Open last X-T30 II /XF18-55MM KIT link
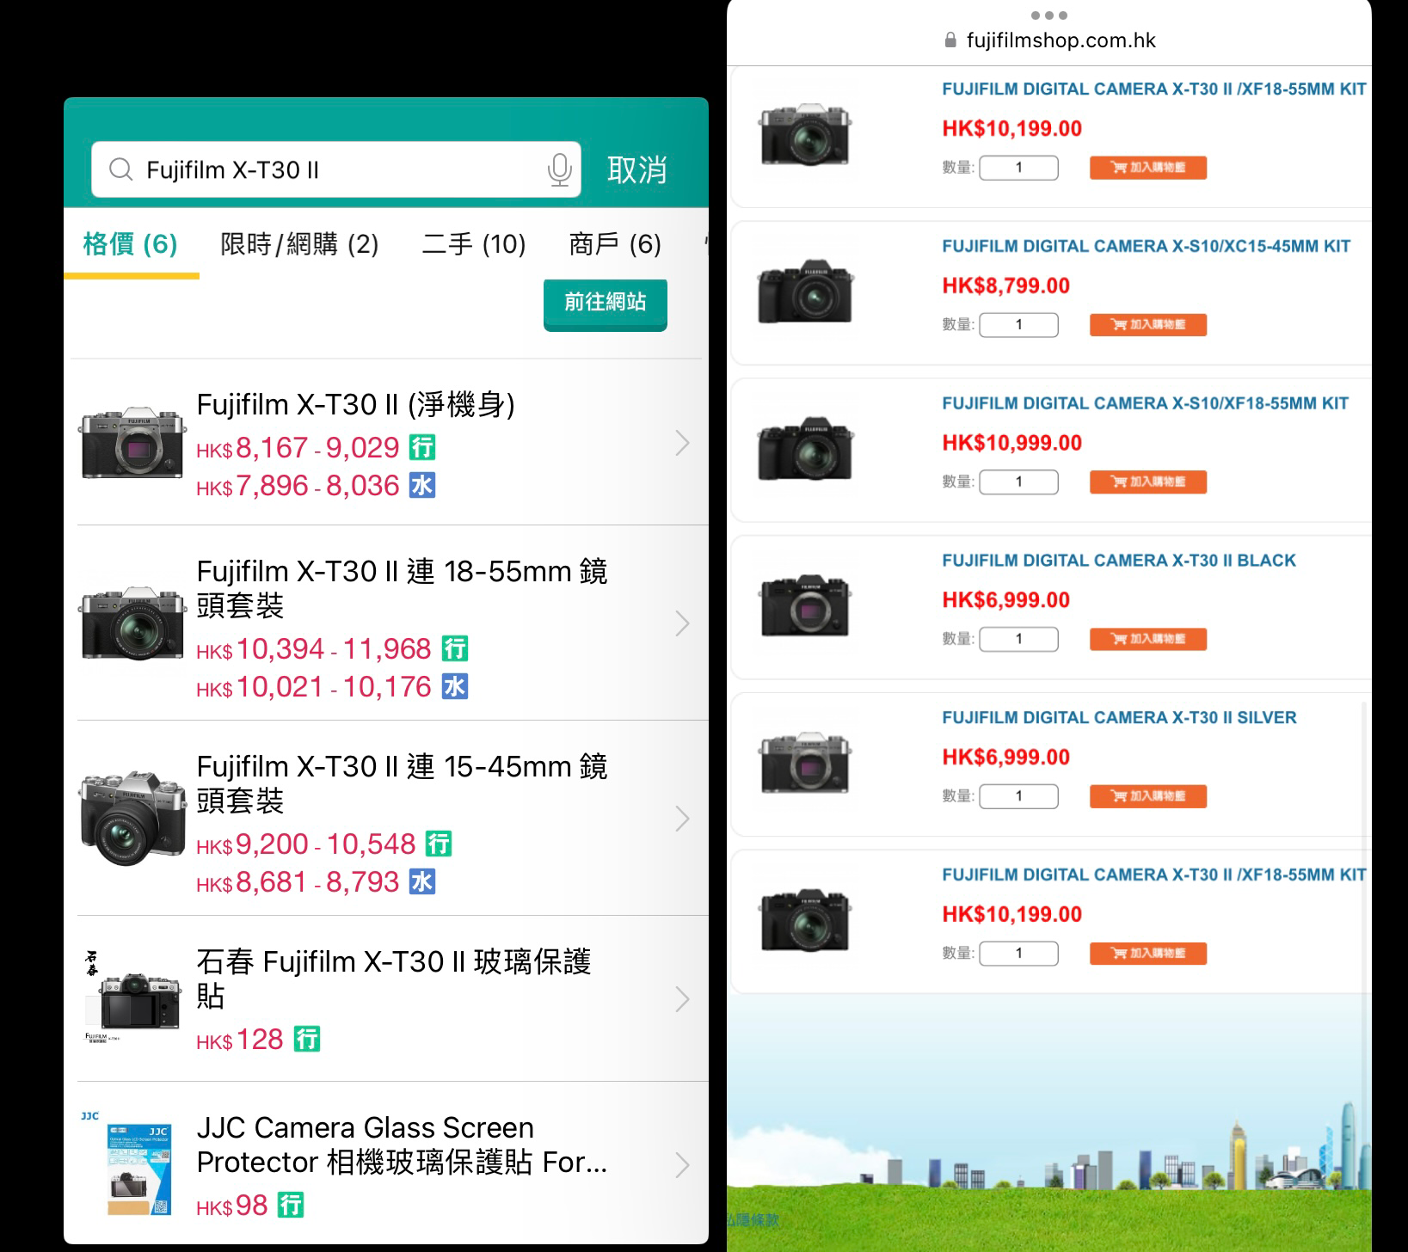This screenshot has width=1408, height=1252. point(1154,875)
